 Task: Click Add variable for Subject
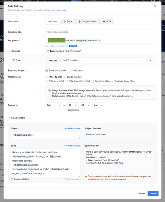point(72,128)
